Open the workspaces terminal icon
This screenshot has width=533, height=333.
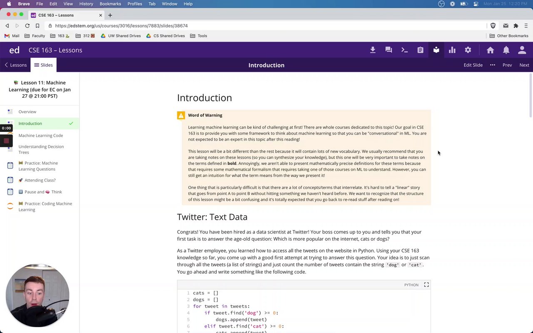click(x=404, y=50)
